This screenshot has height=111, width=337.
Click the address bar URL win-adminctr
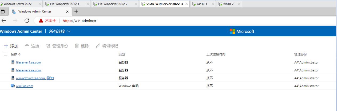tap(80, 20)
